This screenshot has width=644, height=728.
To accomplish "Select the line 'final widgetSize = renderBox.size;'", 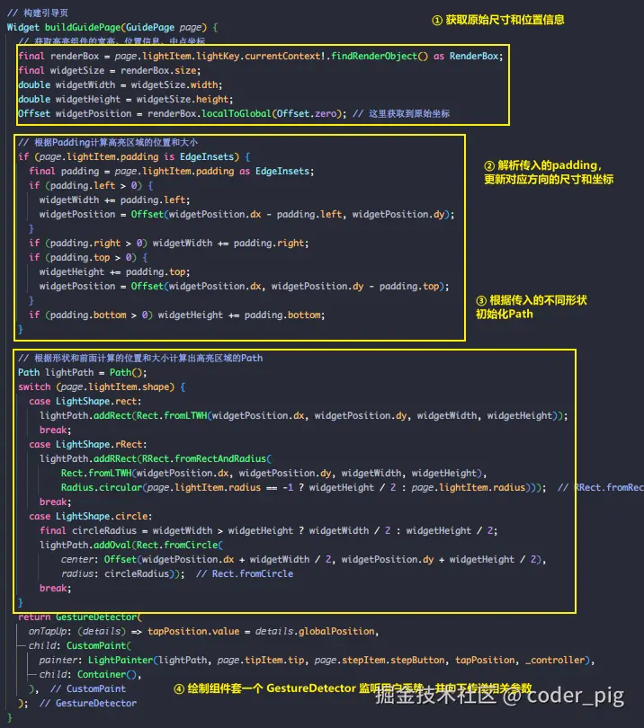I will [110, 71].
